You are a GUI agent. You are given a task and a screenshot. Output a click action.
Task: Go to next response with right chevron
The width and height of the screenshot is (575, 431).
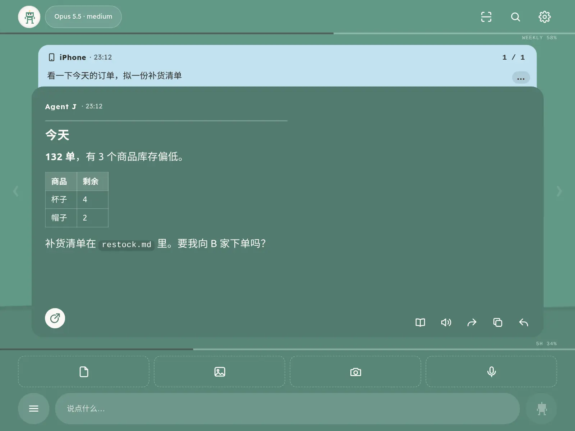[559, 191]
